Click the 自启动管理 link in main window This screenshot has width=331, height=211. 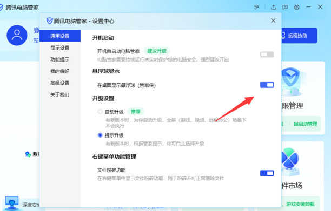(306, 124)
